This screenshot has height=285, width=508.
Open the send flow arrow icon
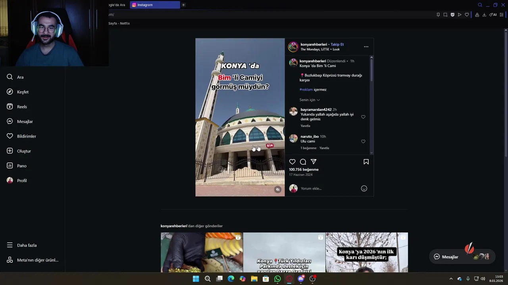coord(460,15)
